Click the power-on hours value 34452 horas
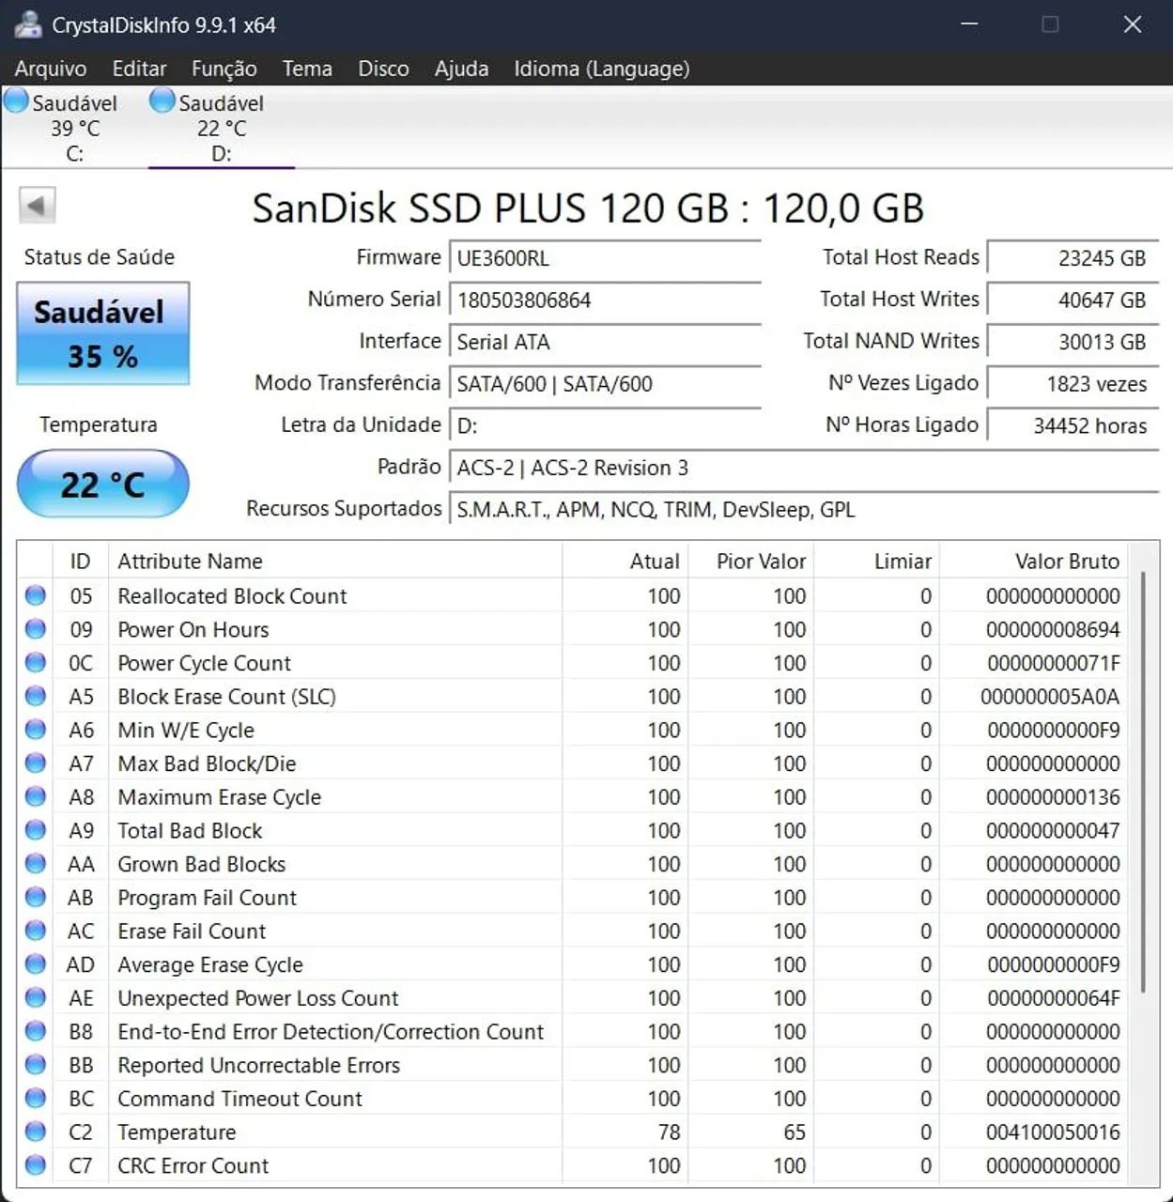Image resolution: width=1173 pixels, height=1202 pixels. point(1073,425)
